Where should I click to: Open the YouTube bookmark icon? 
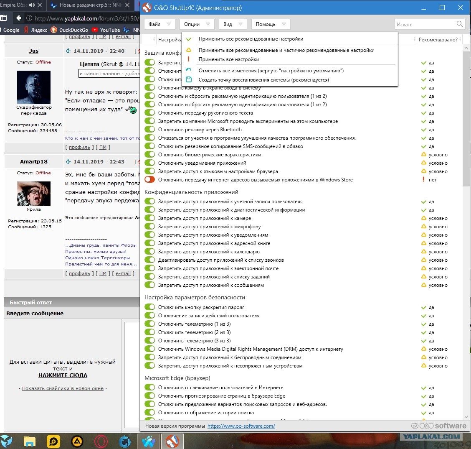tap(95, 30)
